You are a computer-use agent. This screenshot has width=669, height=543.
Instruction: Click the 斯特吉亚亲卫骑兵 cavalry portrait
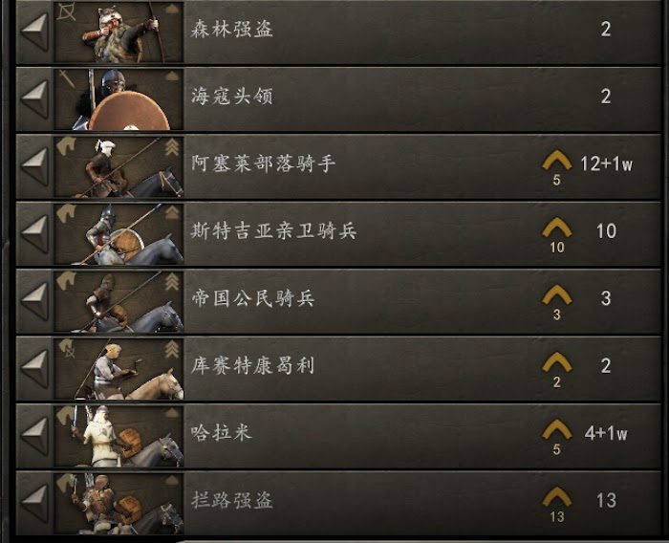pyautogui.click(x=119, y=234)
